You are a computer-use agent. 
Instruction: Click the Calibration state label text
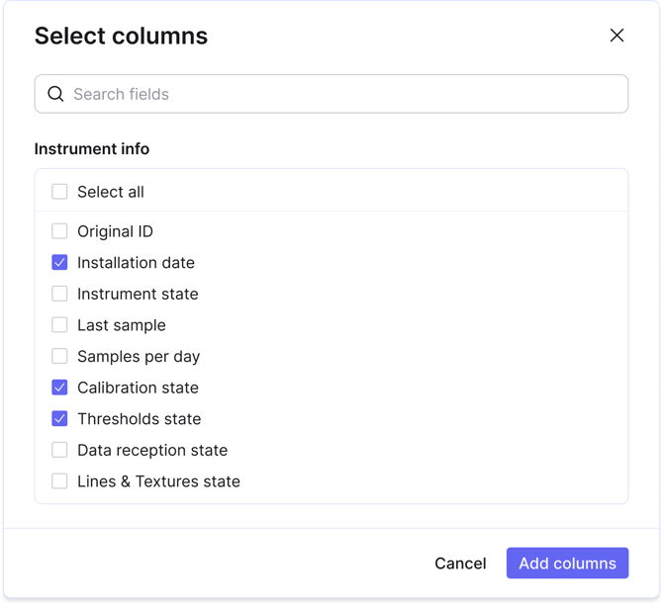pyautogui.click(x=138, y=388)
